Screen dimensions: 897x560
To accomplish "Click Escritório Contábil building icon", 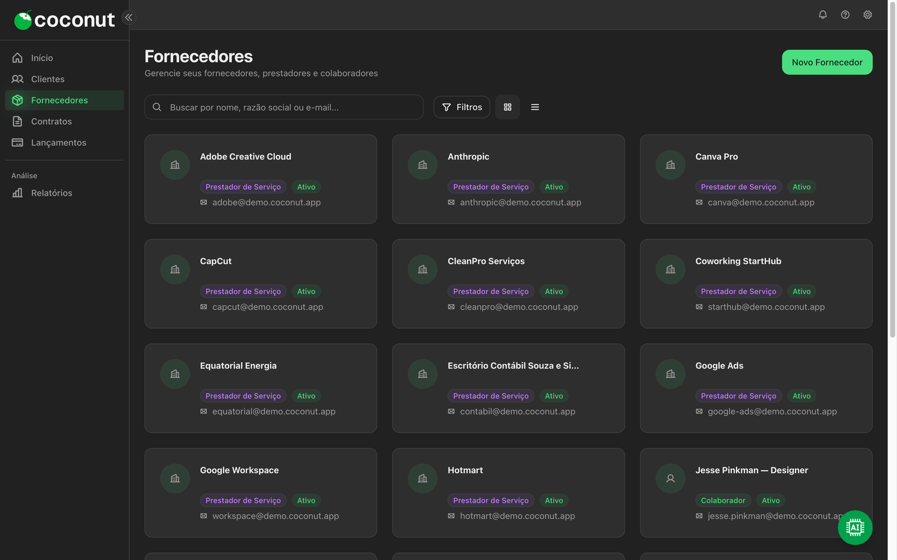I will pyautogui.click(x=423, y=374).
